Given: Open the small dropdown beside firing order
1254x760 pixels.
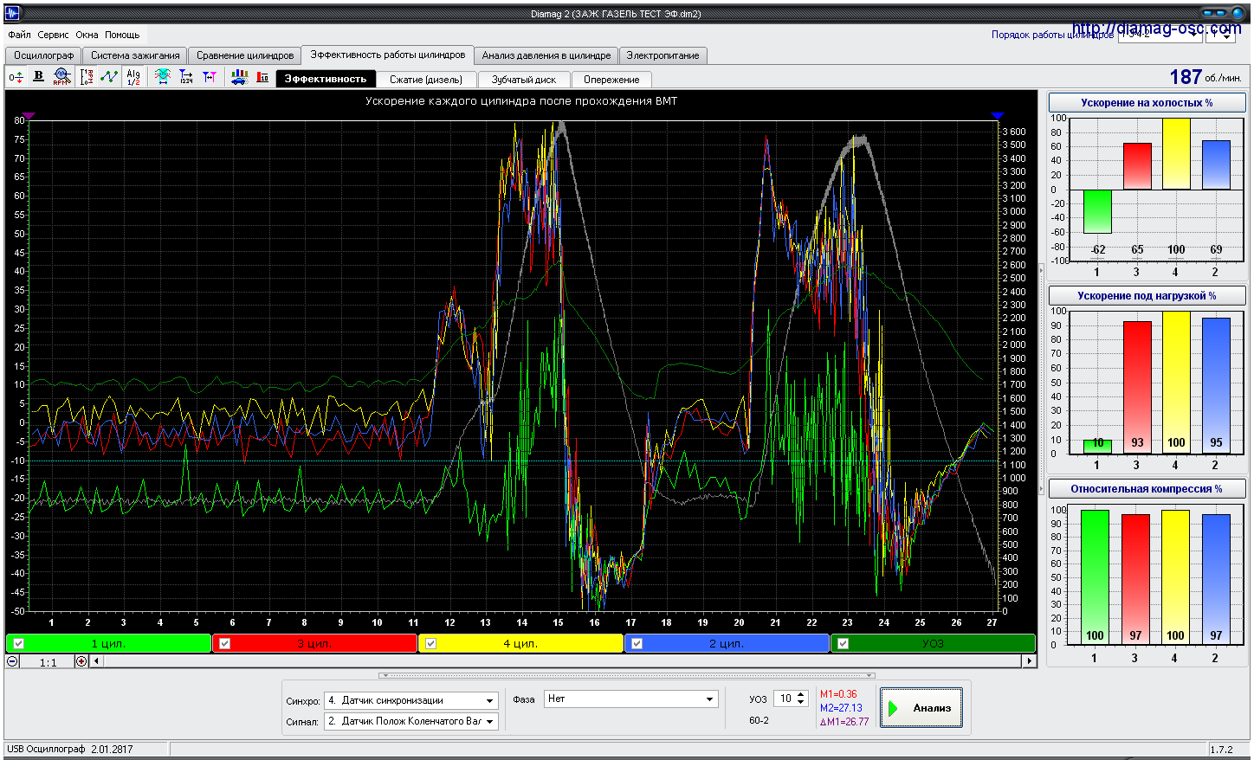Looking at the screenshot, I should (1220, 35).
